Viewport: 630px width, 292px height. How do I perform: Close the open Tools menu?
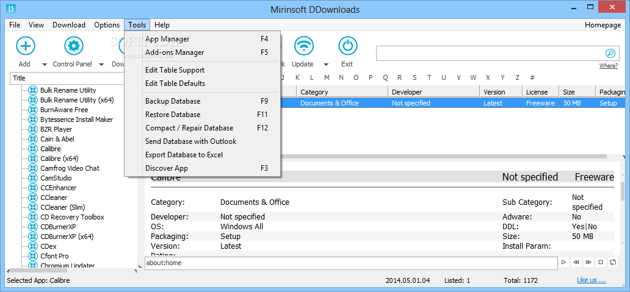click(137, 25)
